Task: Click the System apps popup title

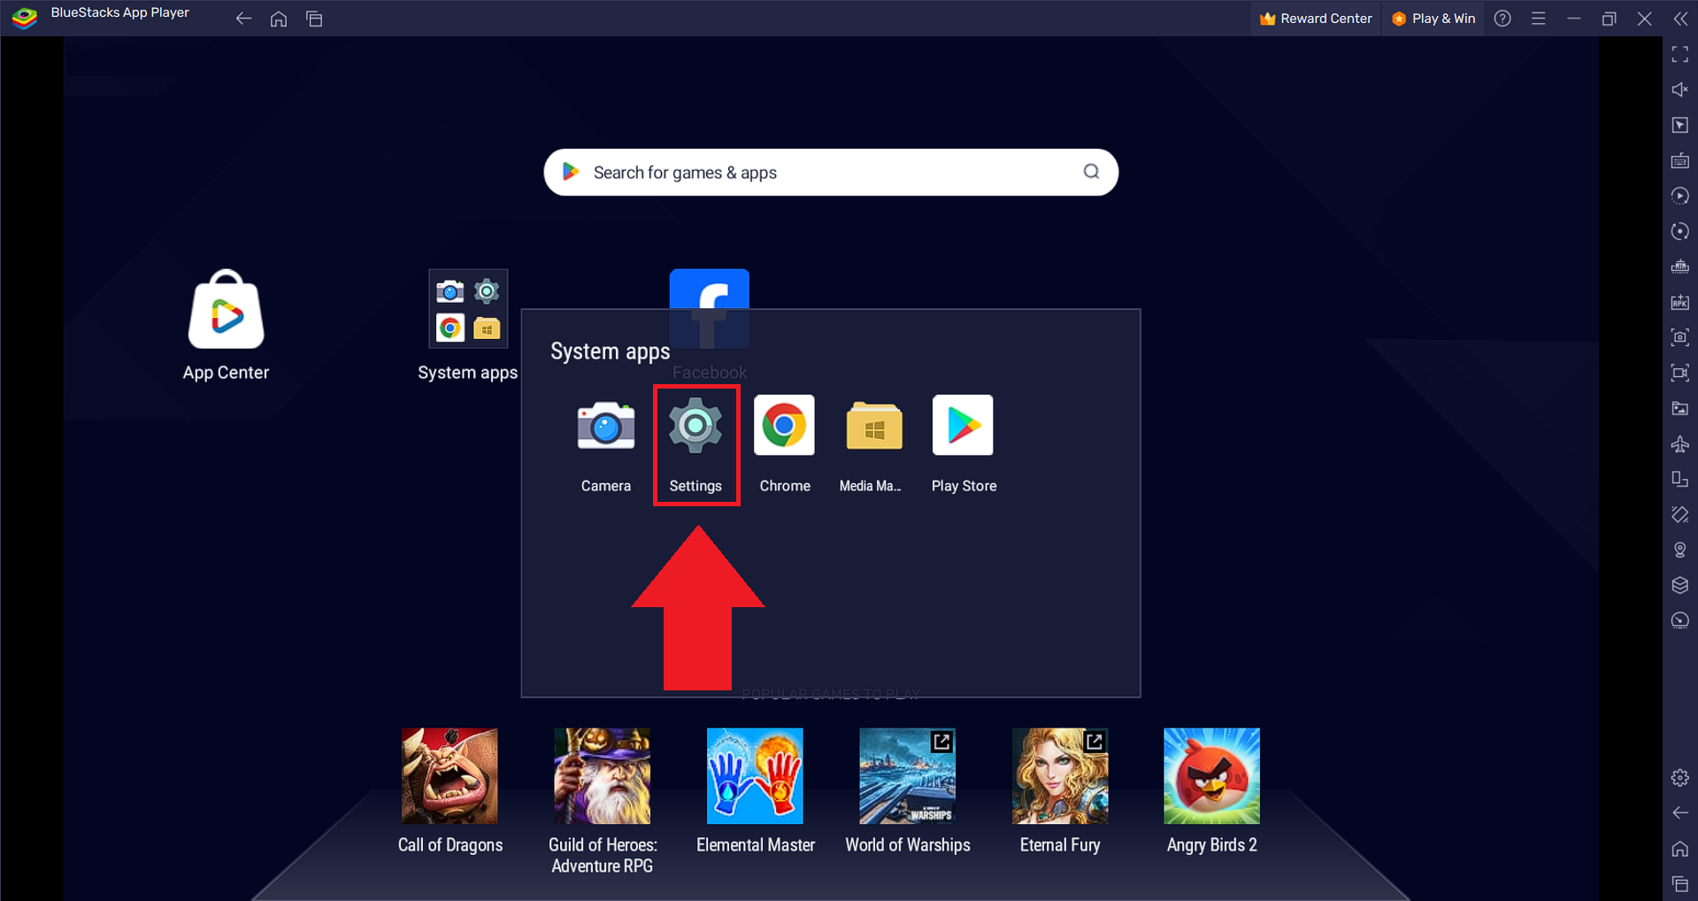Action: click(610, 351)
